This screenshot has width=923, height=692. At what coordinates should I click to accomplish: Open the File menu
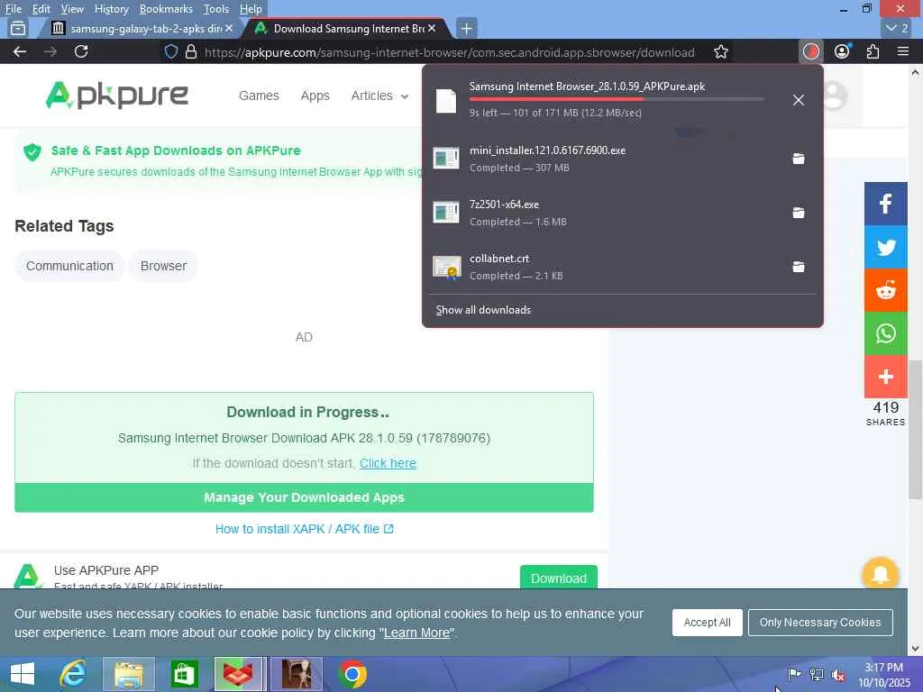point(13,9)
